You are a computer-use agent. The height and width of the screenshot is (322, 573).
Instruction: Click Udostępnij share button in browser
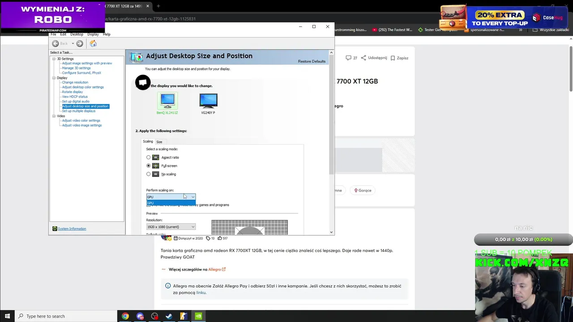(374, 58)
